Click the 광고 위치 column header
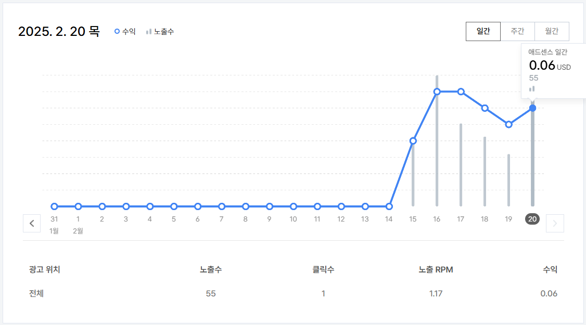586x325 pixels. click(44, 269)
